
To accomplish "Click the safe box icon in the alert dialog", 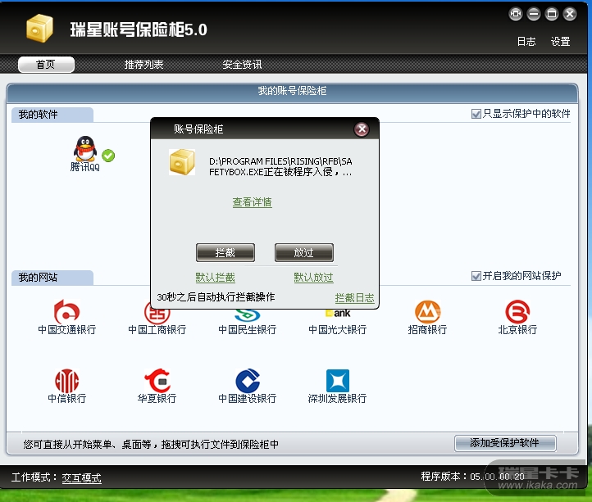I will click(182, 162).
